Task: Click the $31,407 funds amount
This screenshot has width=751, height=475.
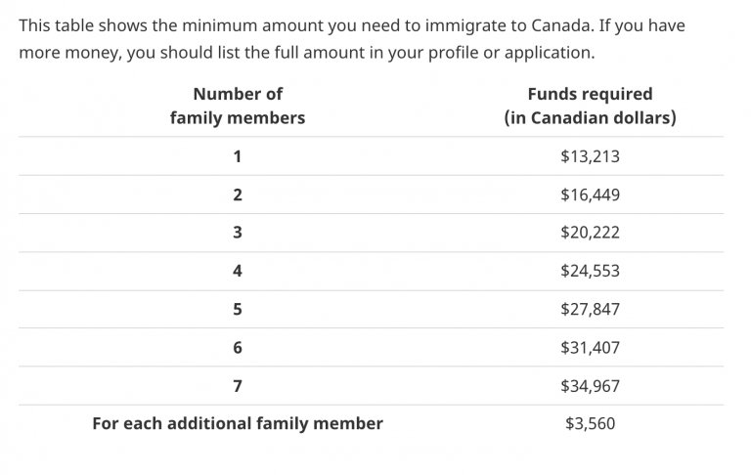Action: (590, 348)
